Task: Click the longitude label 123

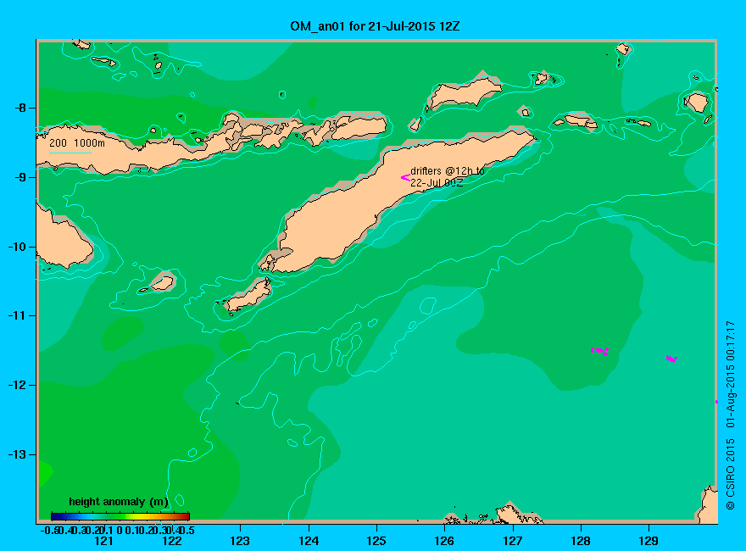Action: (x=240, y=541)
